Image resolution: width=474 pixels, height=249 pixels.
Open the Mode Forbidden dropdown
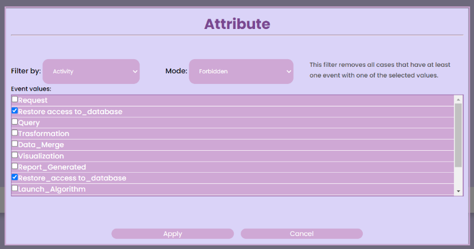pos(241,72)
